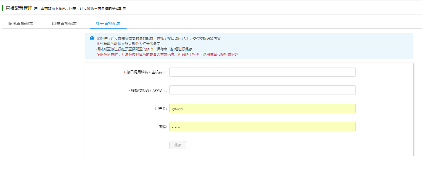This screenshot has height=172, width=422.
Task: Focus the 密码 password field
Action: click(x=262, y=127)
